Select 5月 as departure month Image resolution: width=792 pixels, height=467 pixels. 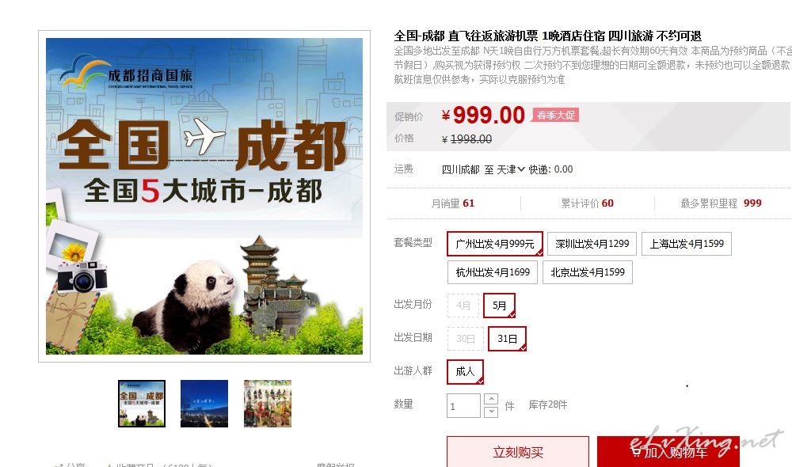[499, 306]
